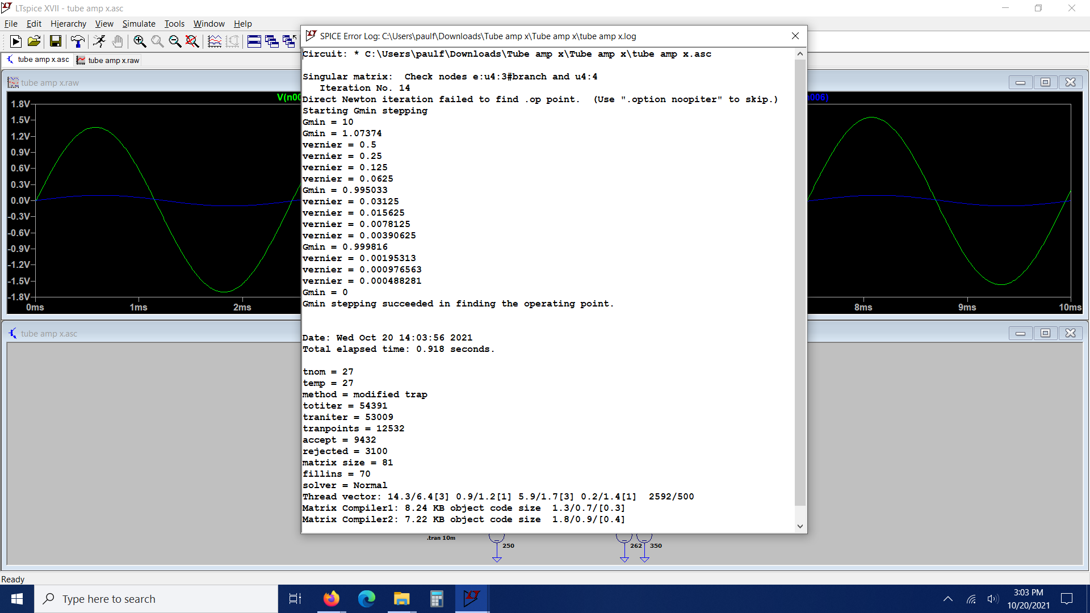Click the 1ms time axis label
Viewport: 1090px width, 613px height.
pos(138,307)
